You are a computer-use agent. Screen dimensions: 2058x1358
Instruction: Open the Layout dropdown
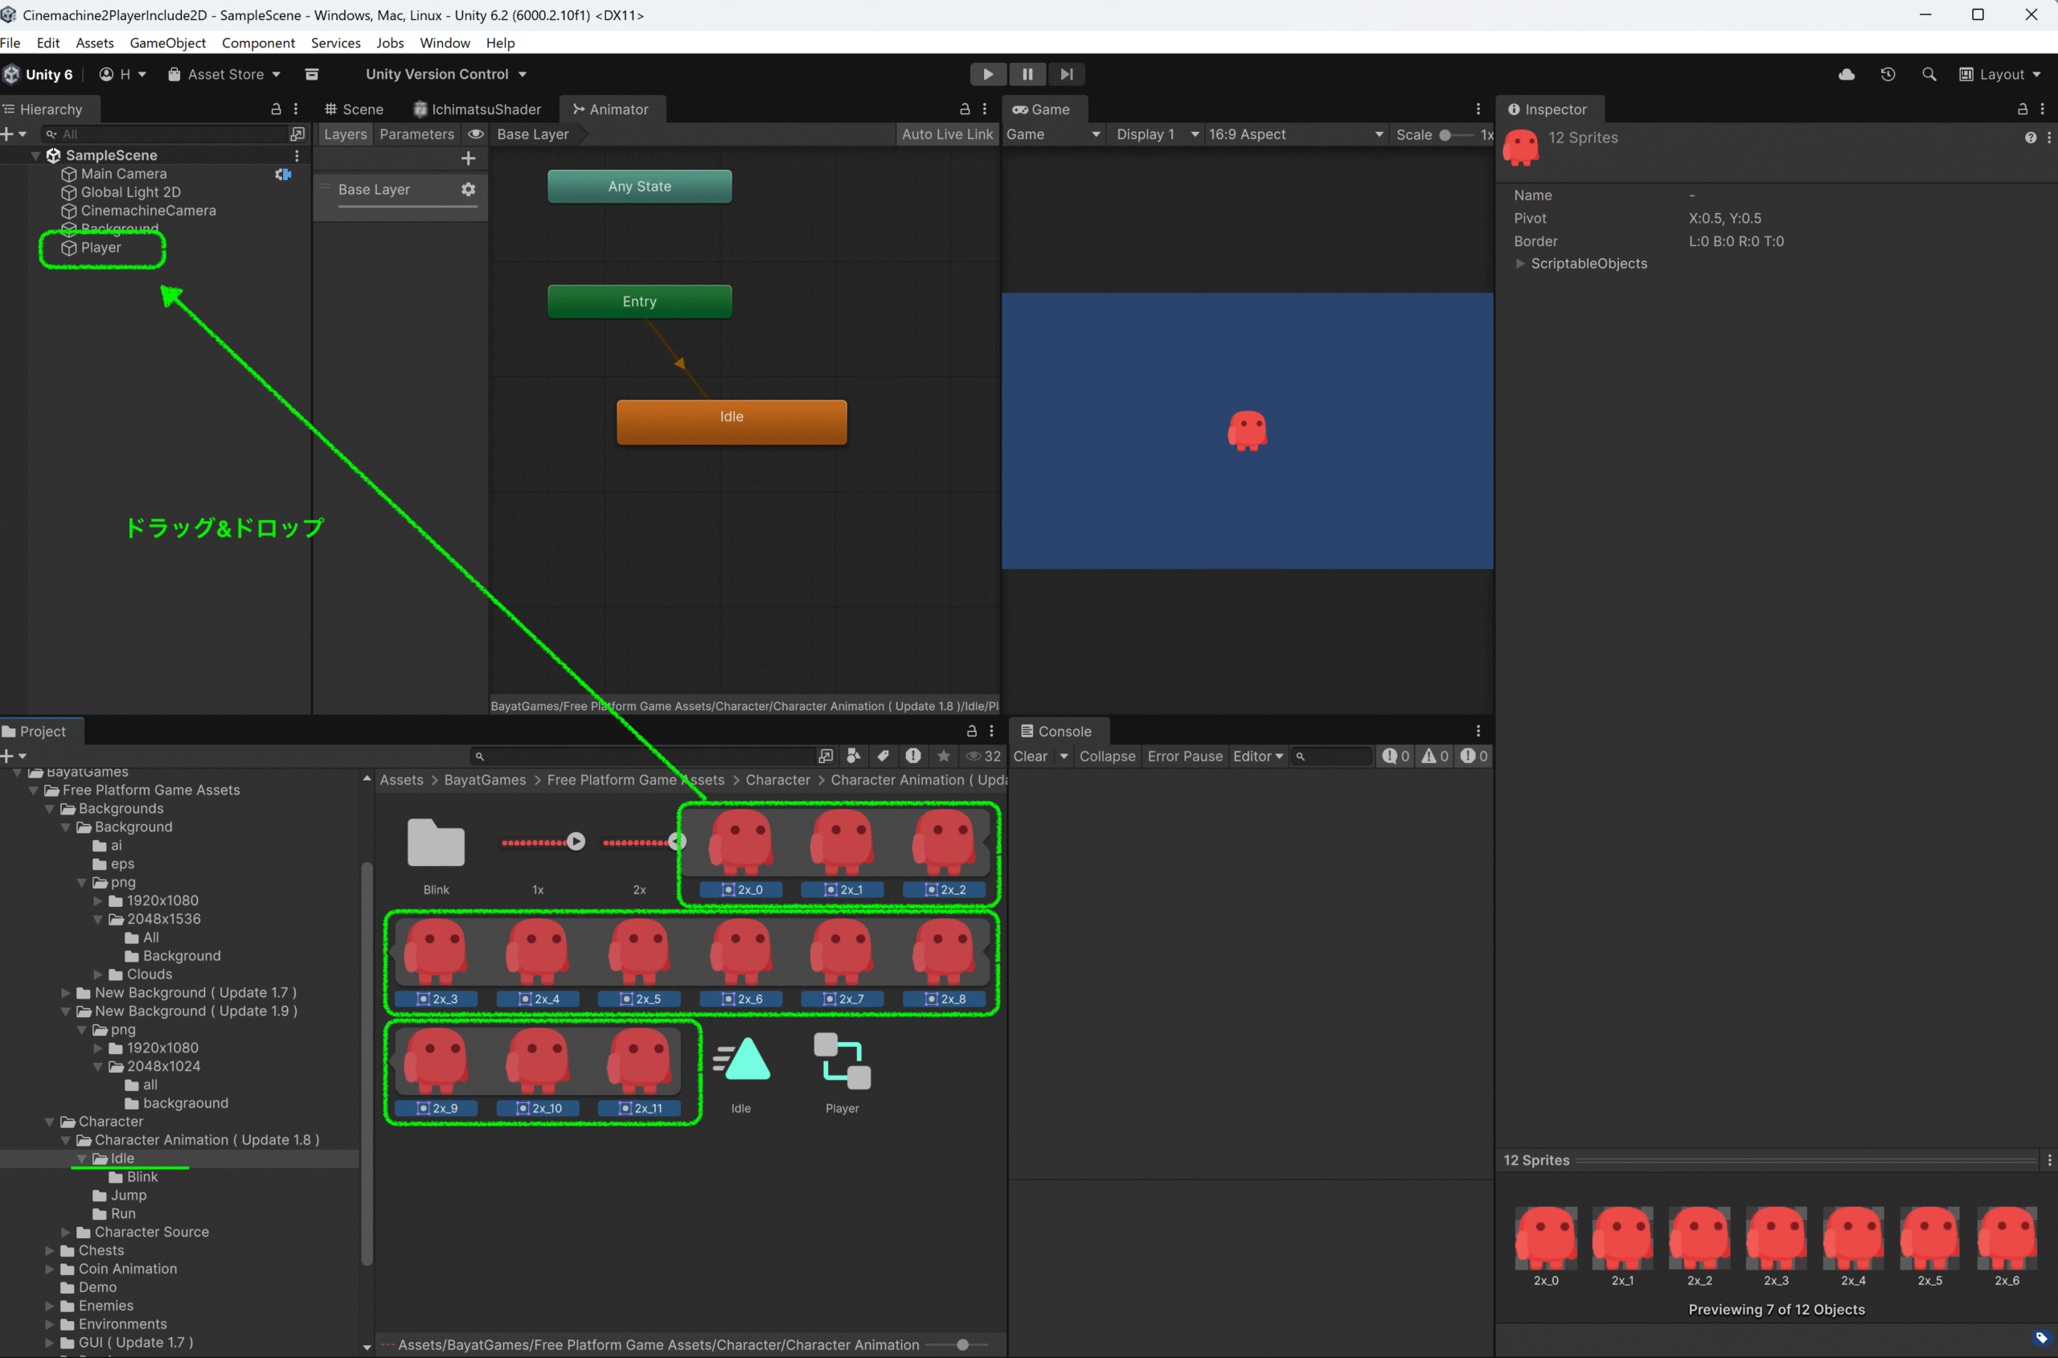coord(2001,75)
